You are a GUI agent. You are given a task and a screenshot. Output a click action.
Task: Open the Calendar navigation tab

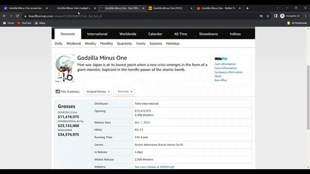(155, 34)
